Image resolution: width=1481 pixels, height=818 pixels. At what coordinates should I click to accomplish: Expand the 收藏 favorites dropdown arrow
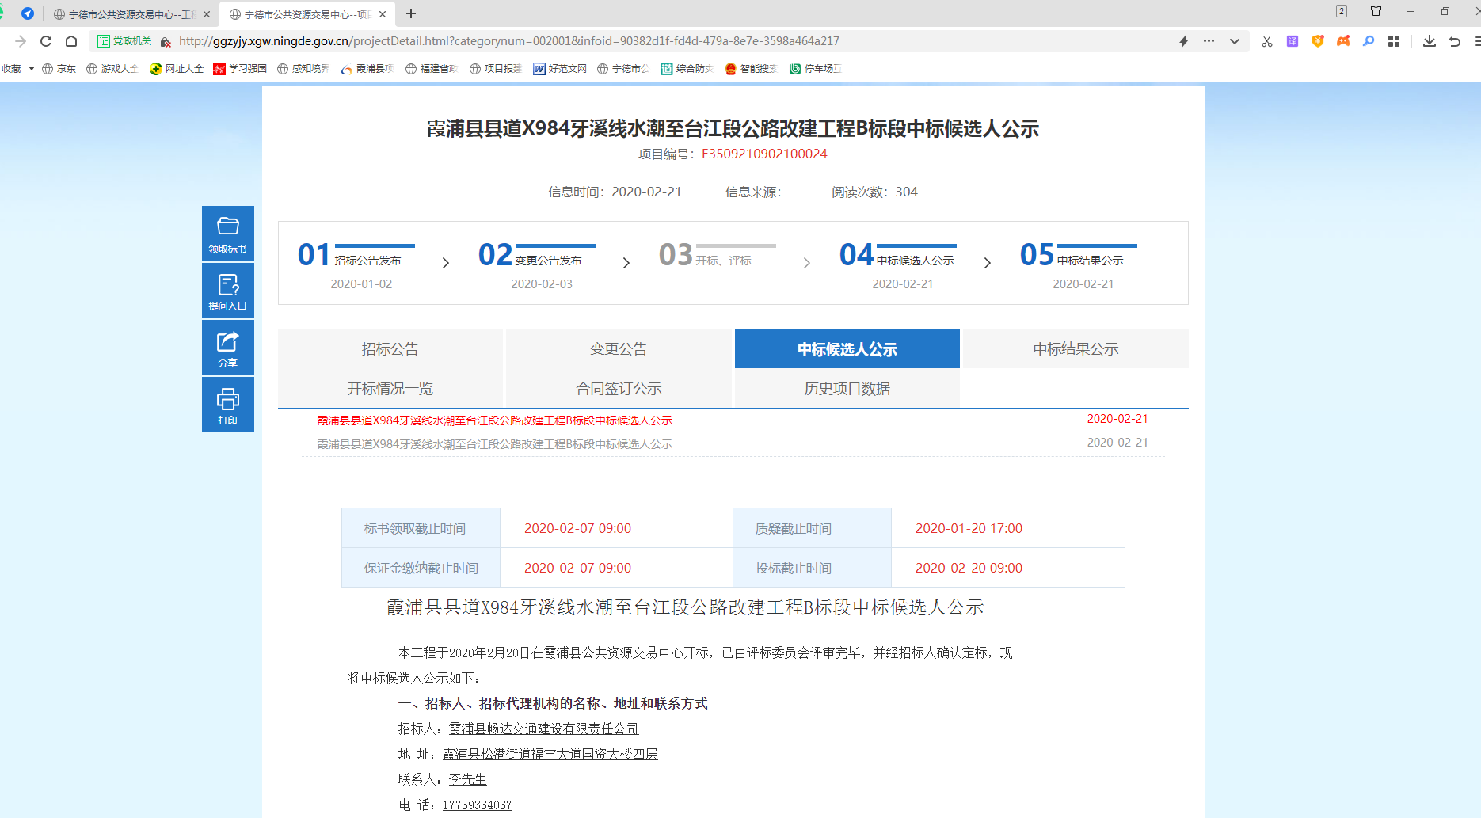[32, 69]
